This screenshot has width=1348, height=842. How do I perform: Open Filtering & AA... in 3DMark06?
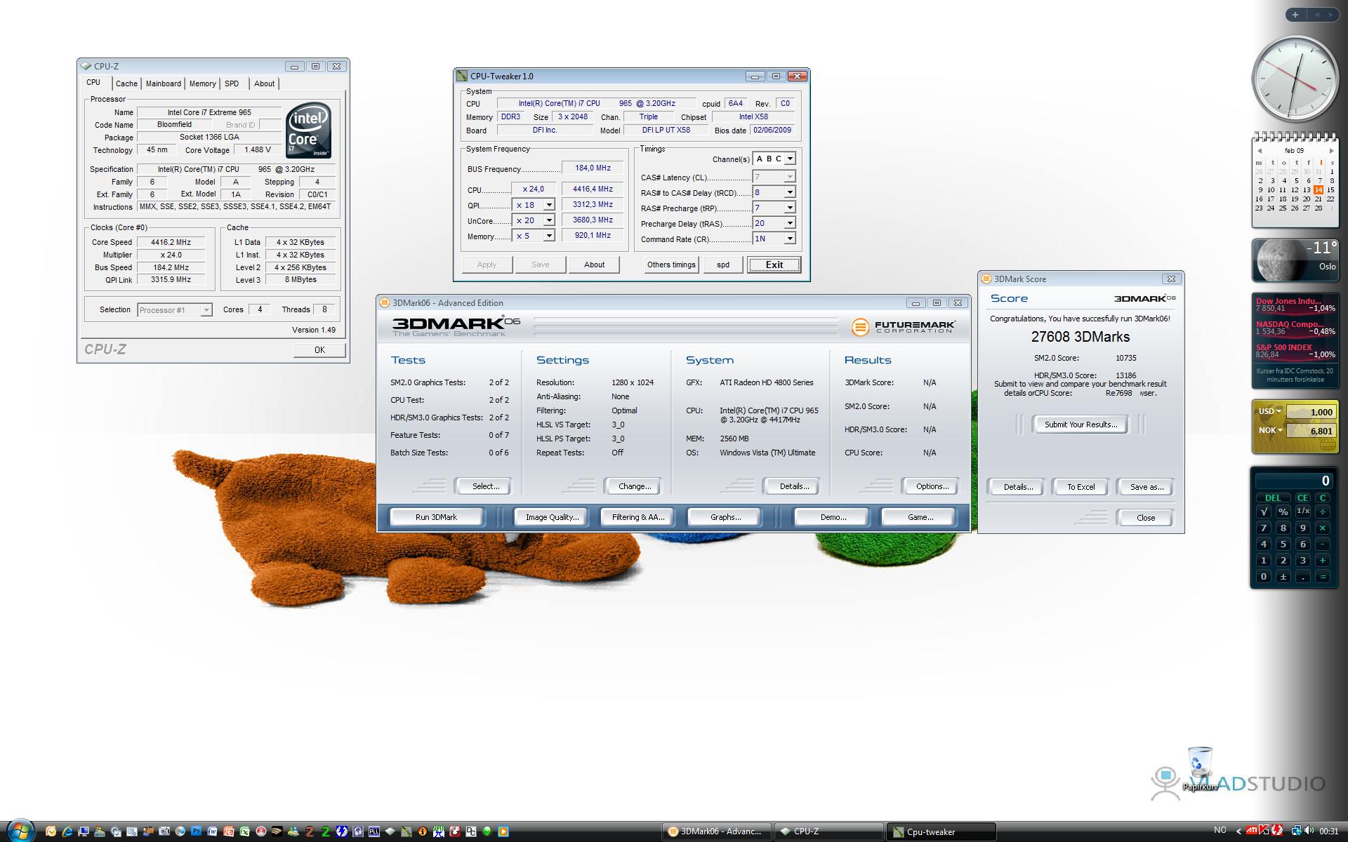point(637,517)
